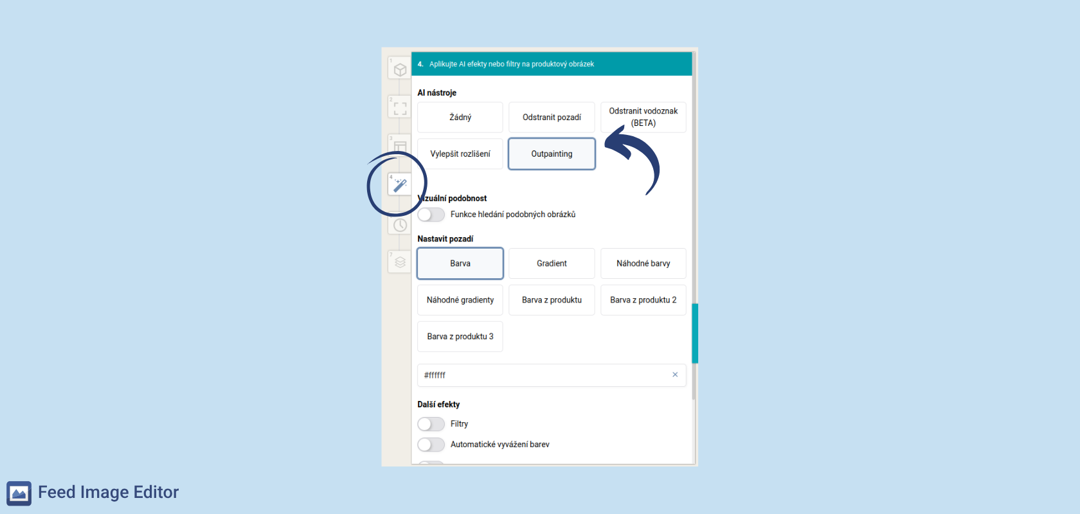Viewport: 1080px width, 514px height.
Task: Select the Žádný AI tool option
Action: pos(460,118)
